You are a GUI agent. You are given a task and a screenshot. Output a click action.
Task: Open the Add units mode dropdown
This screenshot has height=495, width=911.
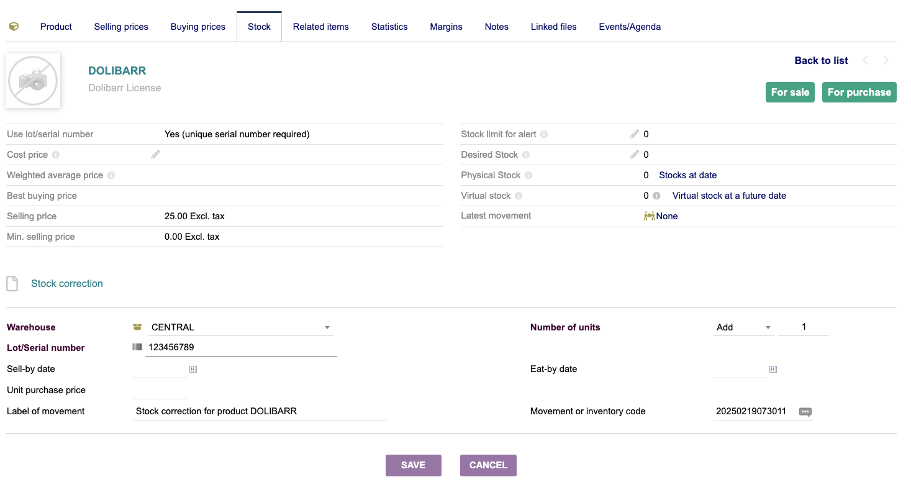[x=743, y=327]
